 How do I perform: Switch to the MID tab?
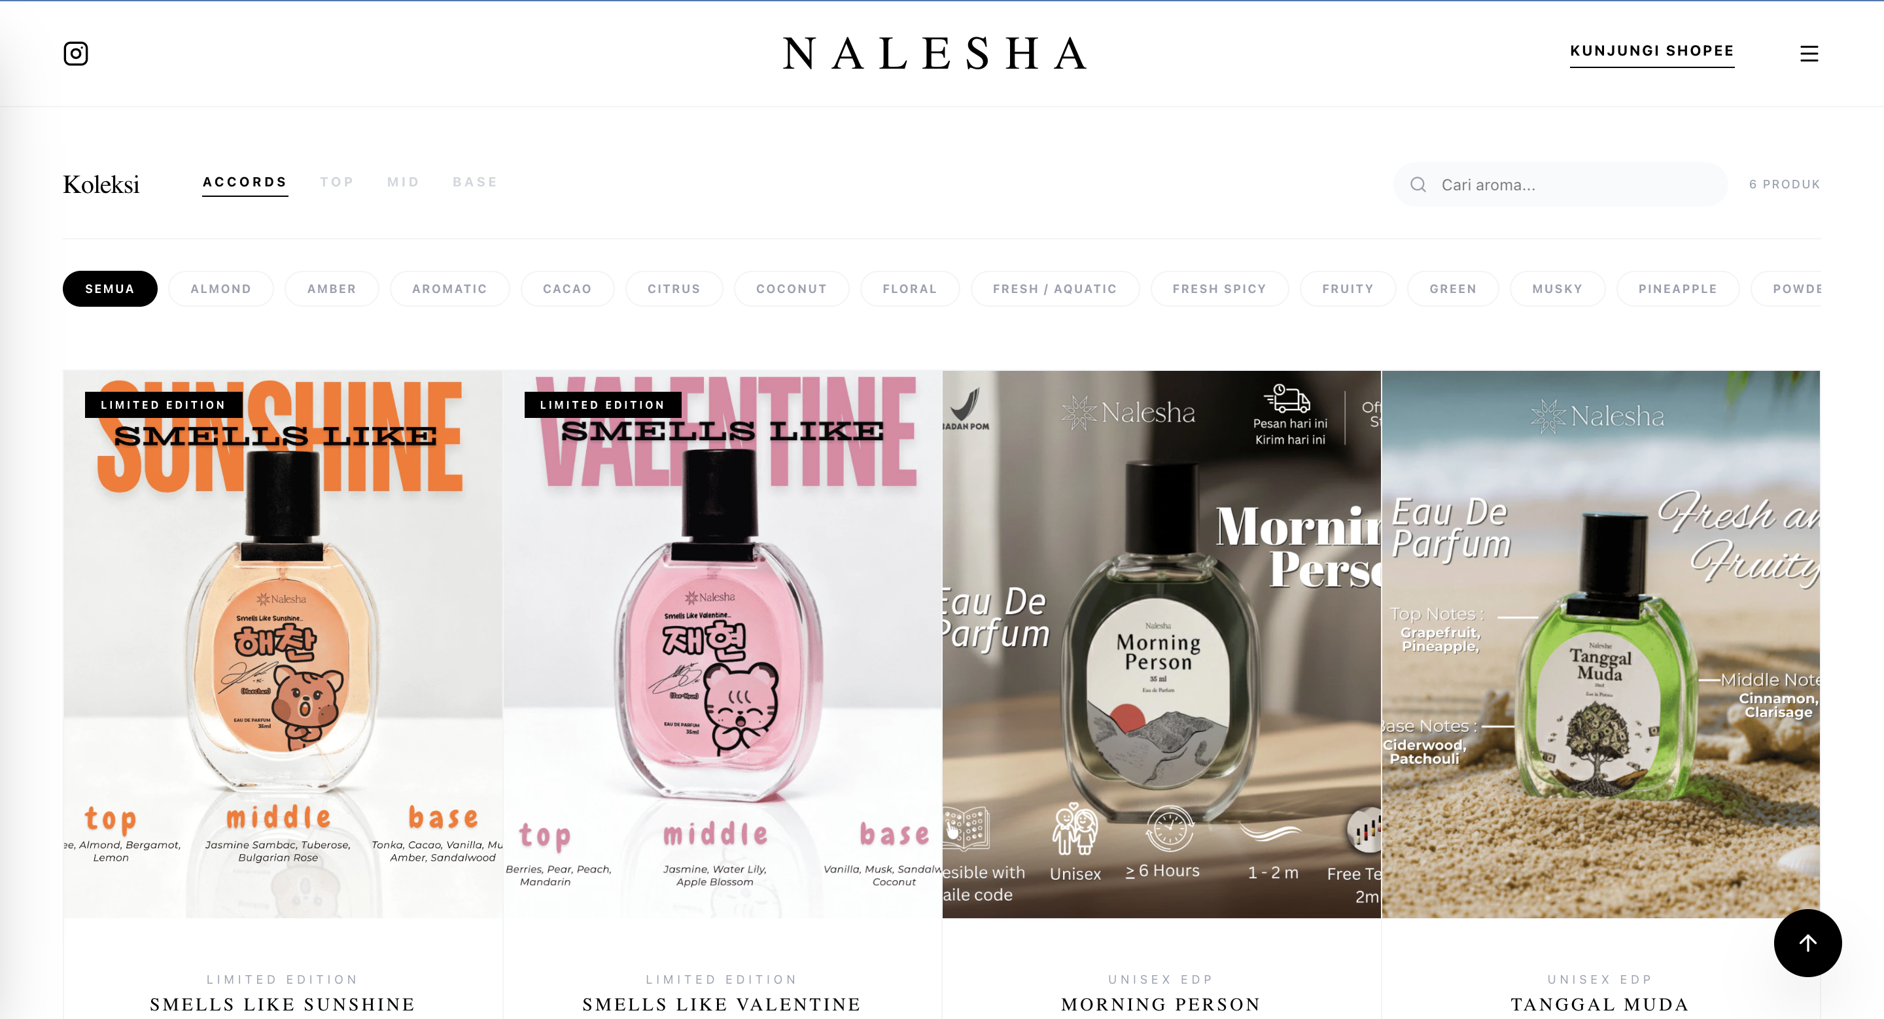(403, 182)
